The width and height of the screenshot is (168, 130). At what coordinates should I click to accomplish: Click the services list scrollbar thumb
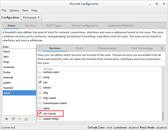(x=163, y=116)
